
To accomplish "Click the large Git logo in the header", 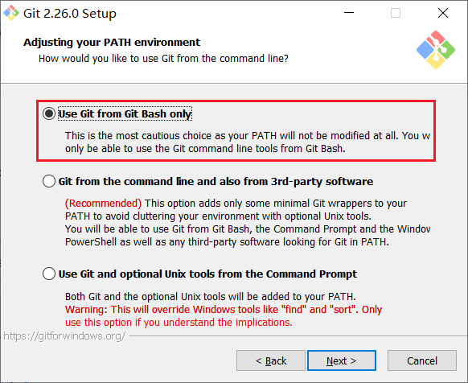I will (x=436, y=50).
